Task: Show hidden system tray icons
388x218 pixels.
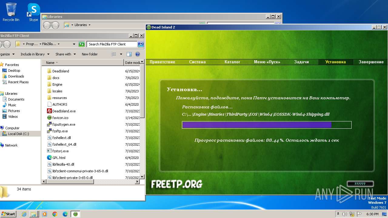Action: (338, 214)
